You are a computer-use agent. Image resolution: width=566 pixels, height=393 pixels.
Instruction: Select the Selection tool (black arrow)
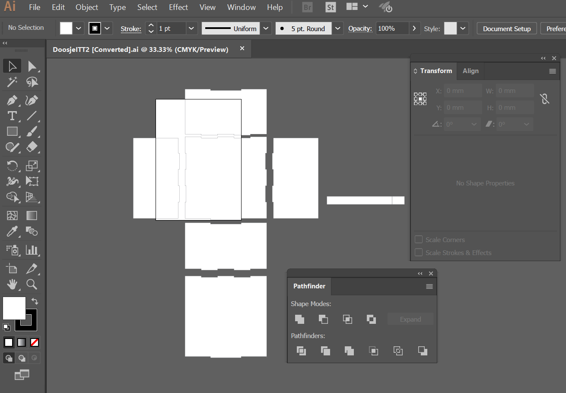pyautogui.click(x=12, y=66)
